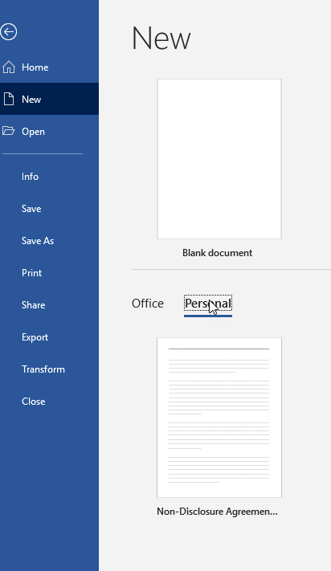Click the Blank document label
Viewport: 331px width, 571px height.
tap(218, 253)
